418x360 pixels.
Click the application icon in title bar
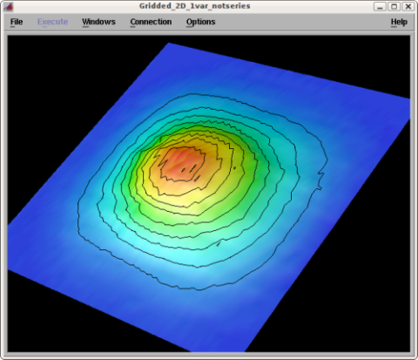click(9, 6)
